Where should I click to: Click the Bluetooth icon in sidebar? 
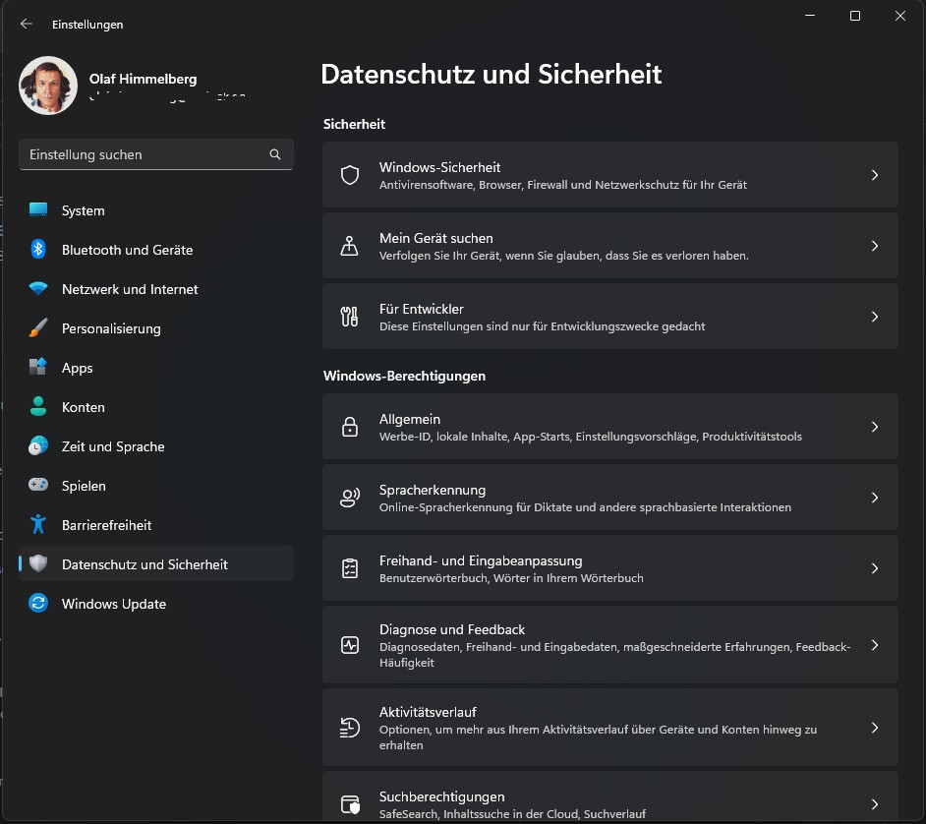38,250
